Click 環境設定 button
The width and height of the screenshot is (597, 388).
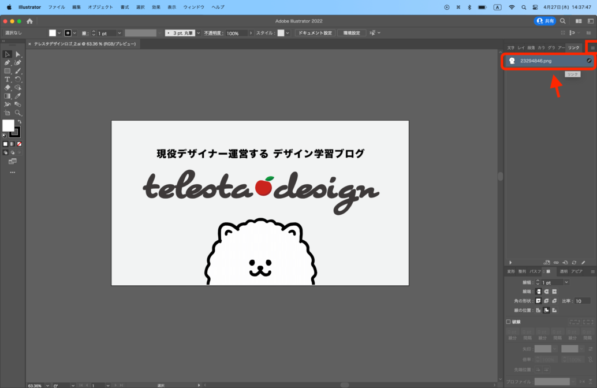(x=352, y=33)
